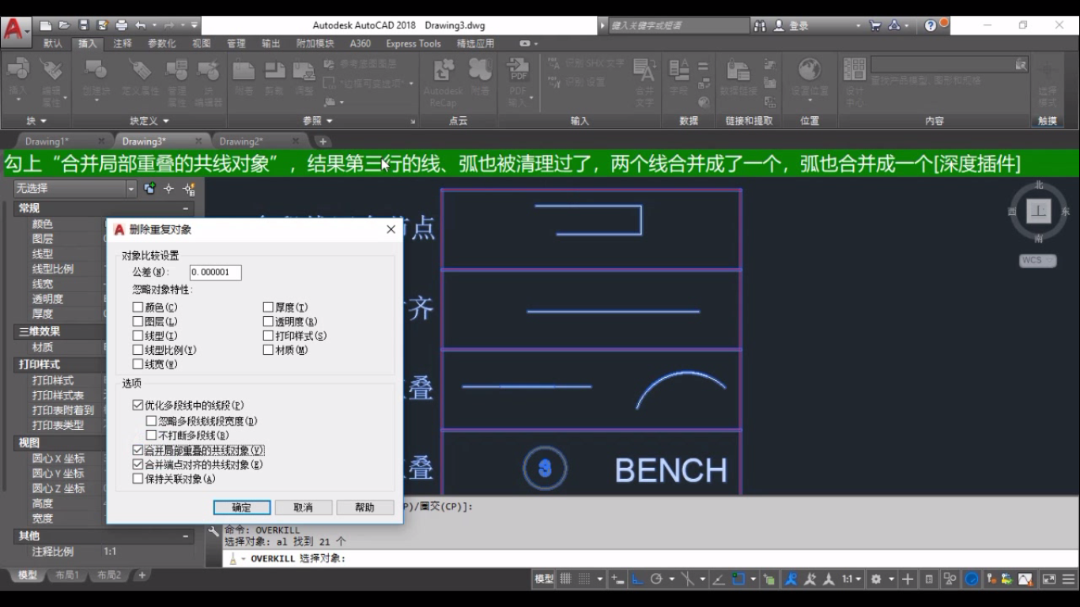The width and height of the screenshot is (1080, 607).
Task: Click the keyword search input box
Action: pos(678,25)
